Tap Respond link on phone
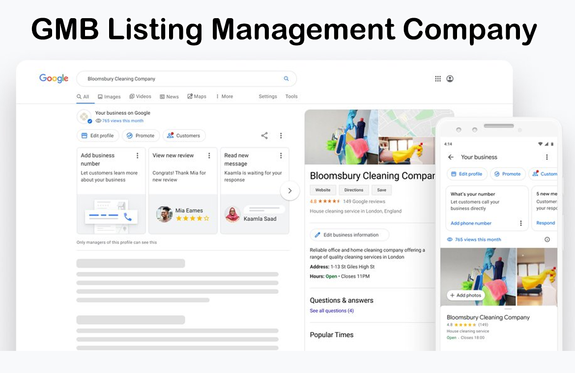The image size is (575, 373). (546, 223)
